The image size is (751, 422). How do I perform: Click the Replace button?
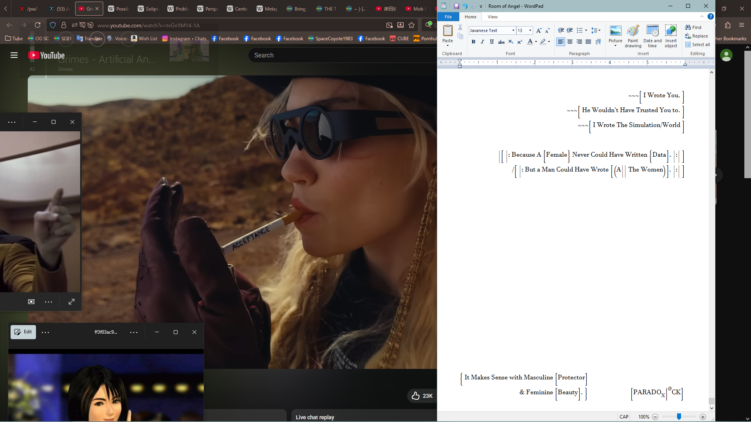pos(696,36)
